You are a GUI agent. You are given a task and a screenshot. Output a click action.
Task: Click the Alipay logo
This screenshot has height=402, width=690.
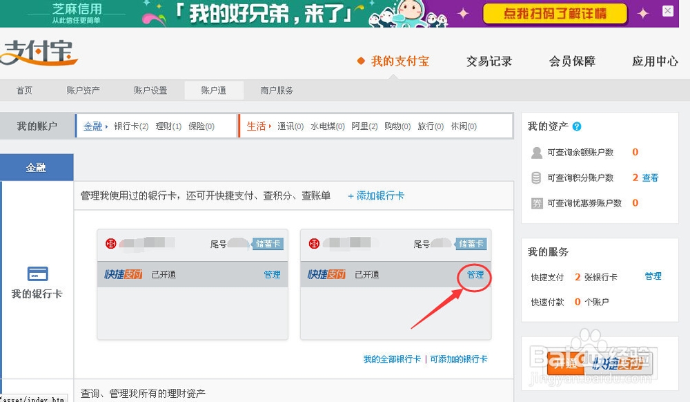(39, 53)
